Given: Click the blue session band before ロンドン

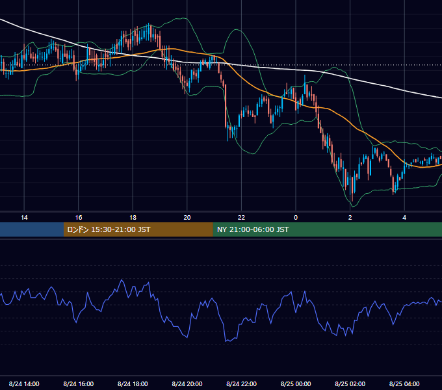Looking at the screenshot, I should point(32,229).
